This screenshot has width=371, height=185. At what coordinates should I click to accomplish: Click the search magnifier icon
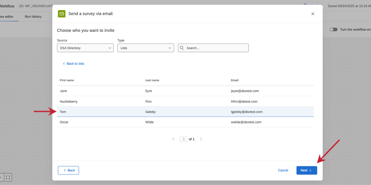point(182,48)
